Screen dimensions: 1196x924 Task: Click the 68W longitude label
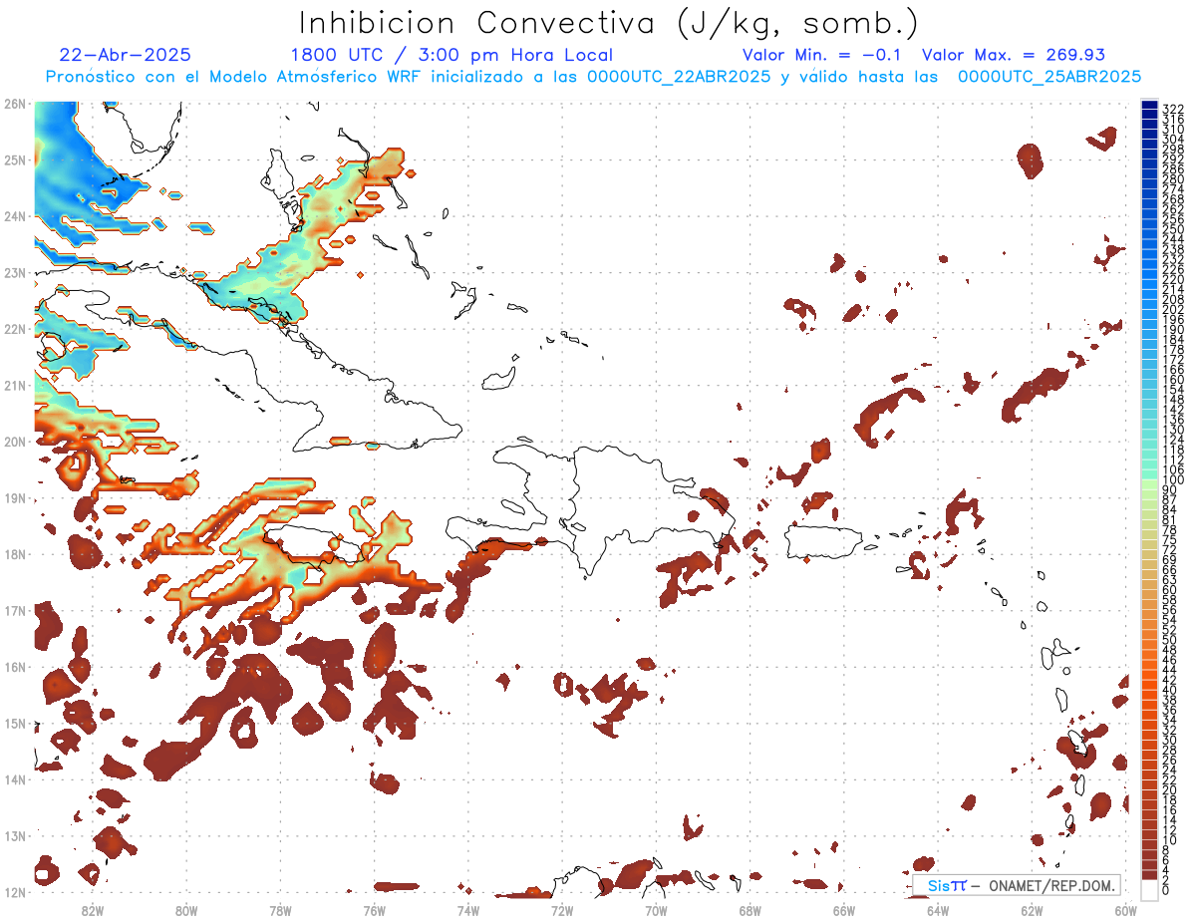[x=749, y=910]
